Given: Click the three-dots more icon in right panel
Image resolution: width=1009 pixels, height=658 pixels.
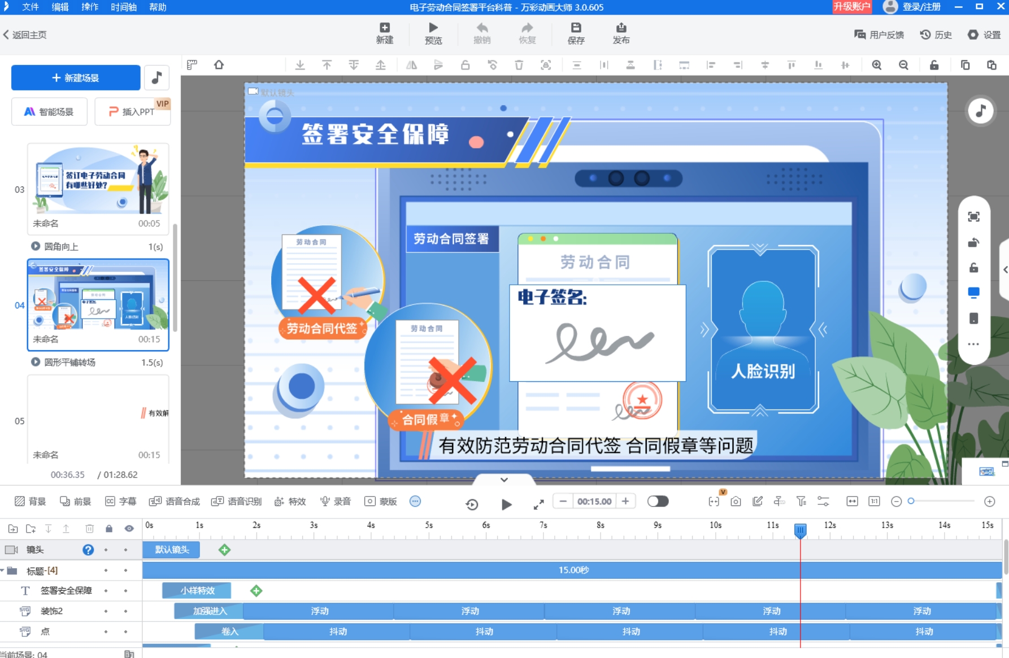Looking at the screenshot, I should click(x=973, y=344).
